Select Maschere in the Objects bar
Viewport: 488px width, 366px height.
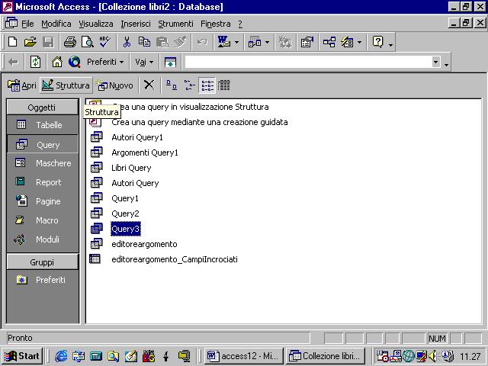click(x=43, y=163)
